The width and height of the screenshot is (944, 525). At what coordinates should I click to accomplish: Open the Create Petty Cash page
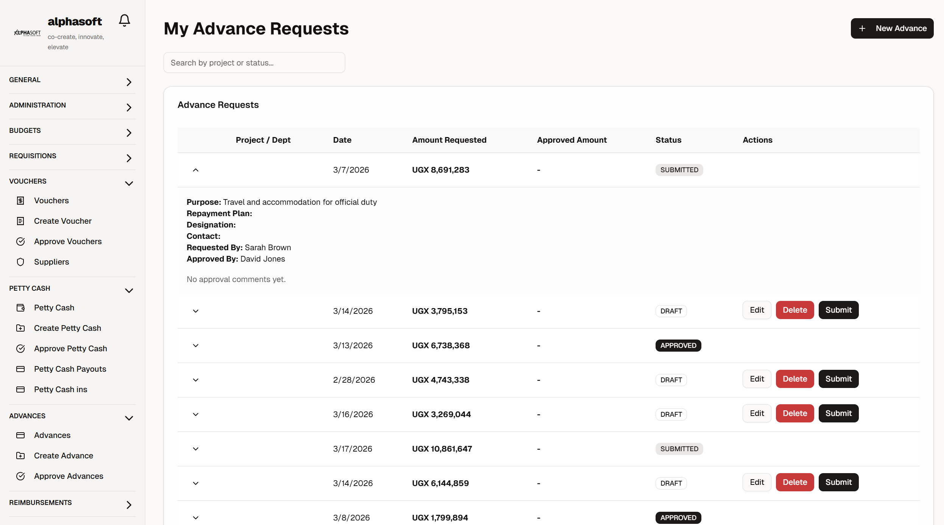(67, 328)
